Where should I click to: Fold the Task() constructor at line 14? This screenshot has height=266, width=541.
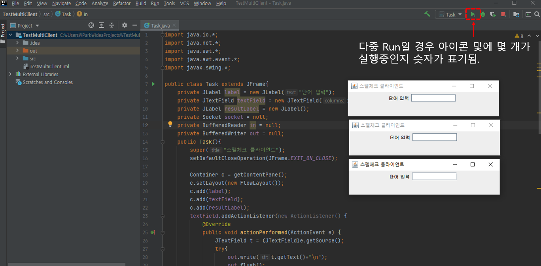pyautogui.click(x=162, y=142)
